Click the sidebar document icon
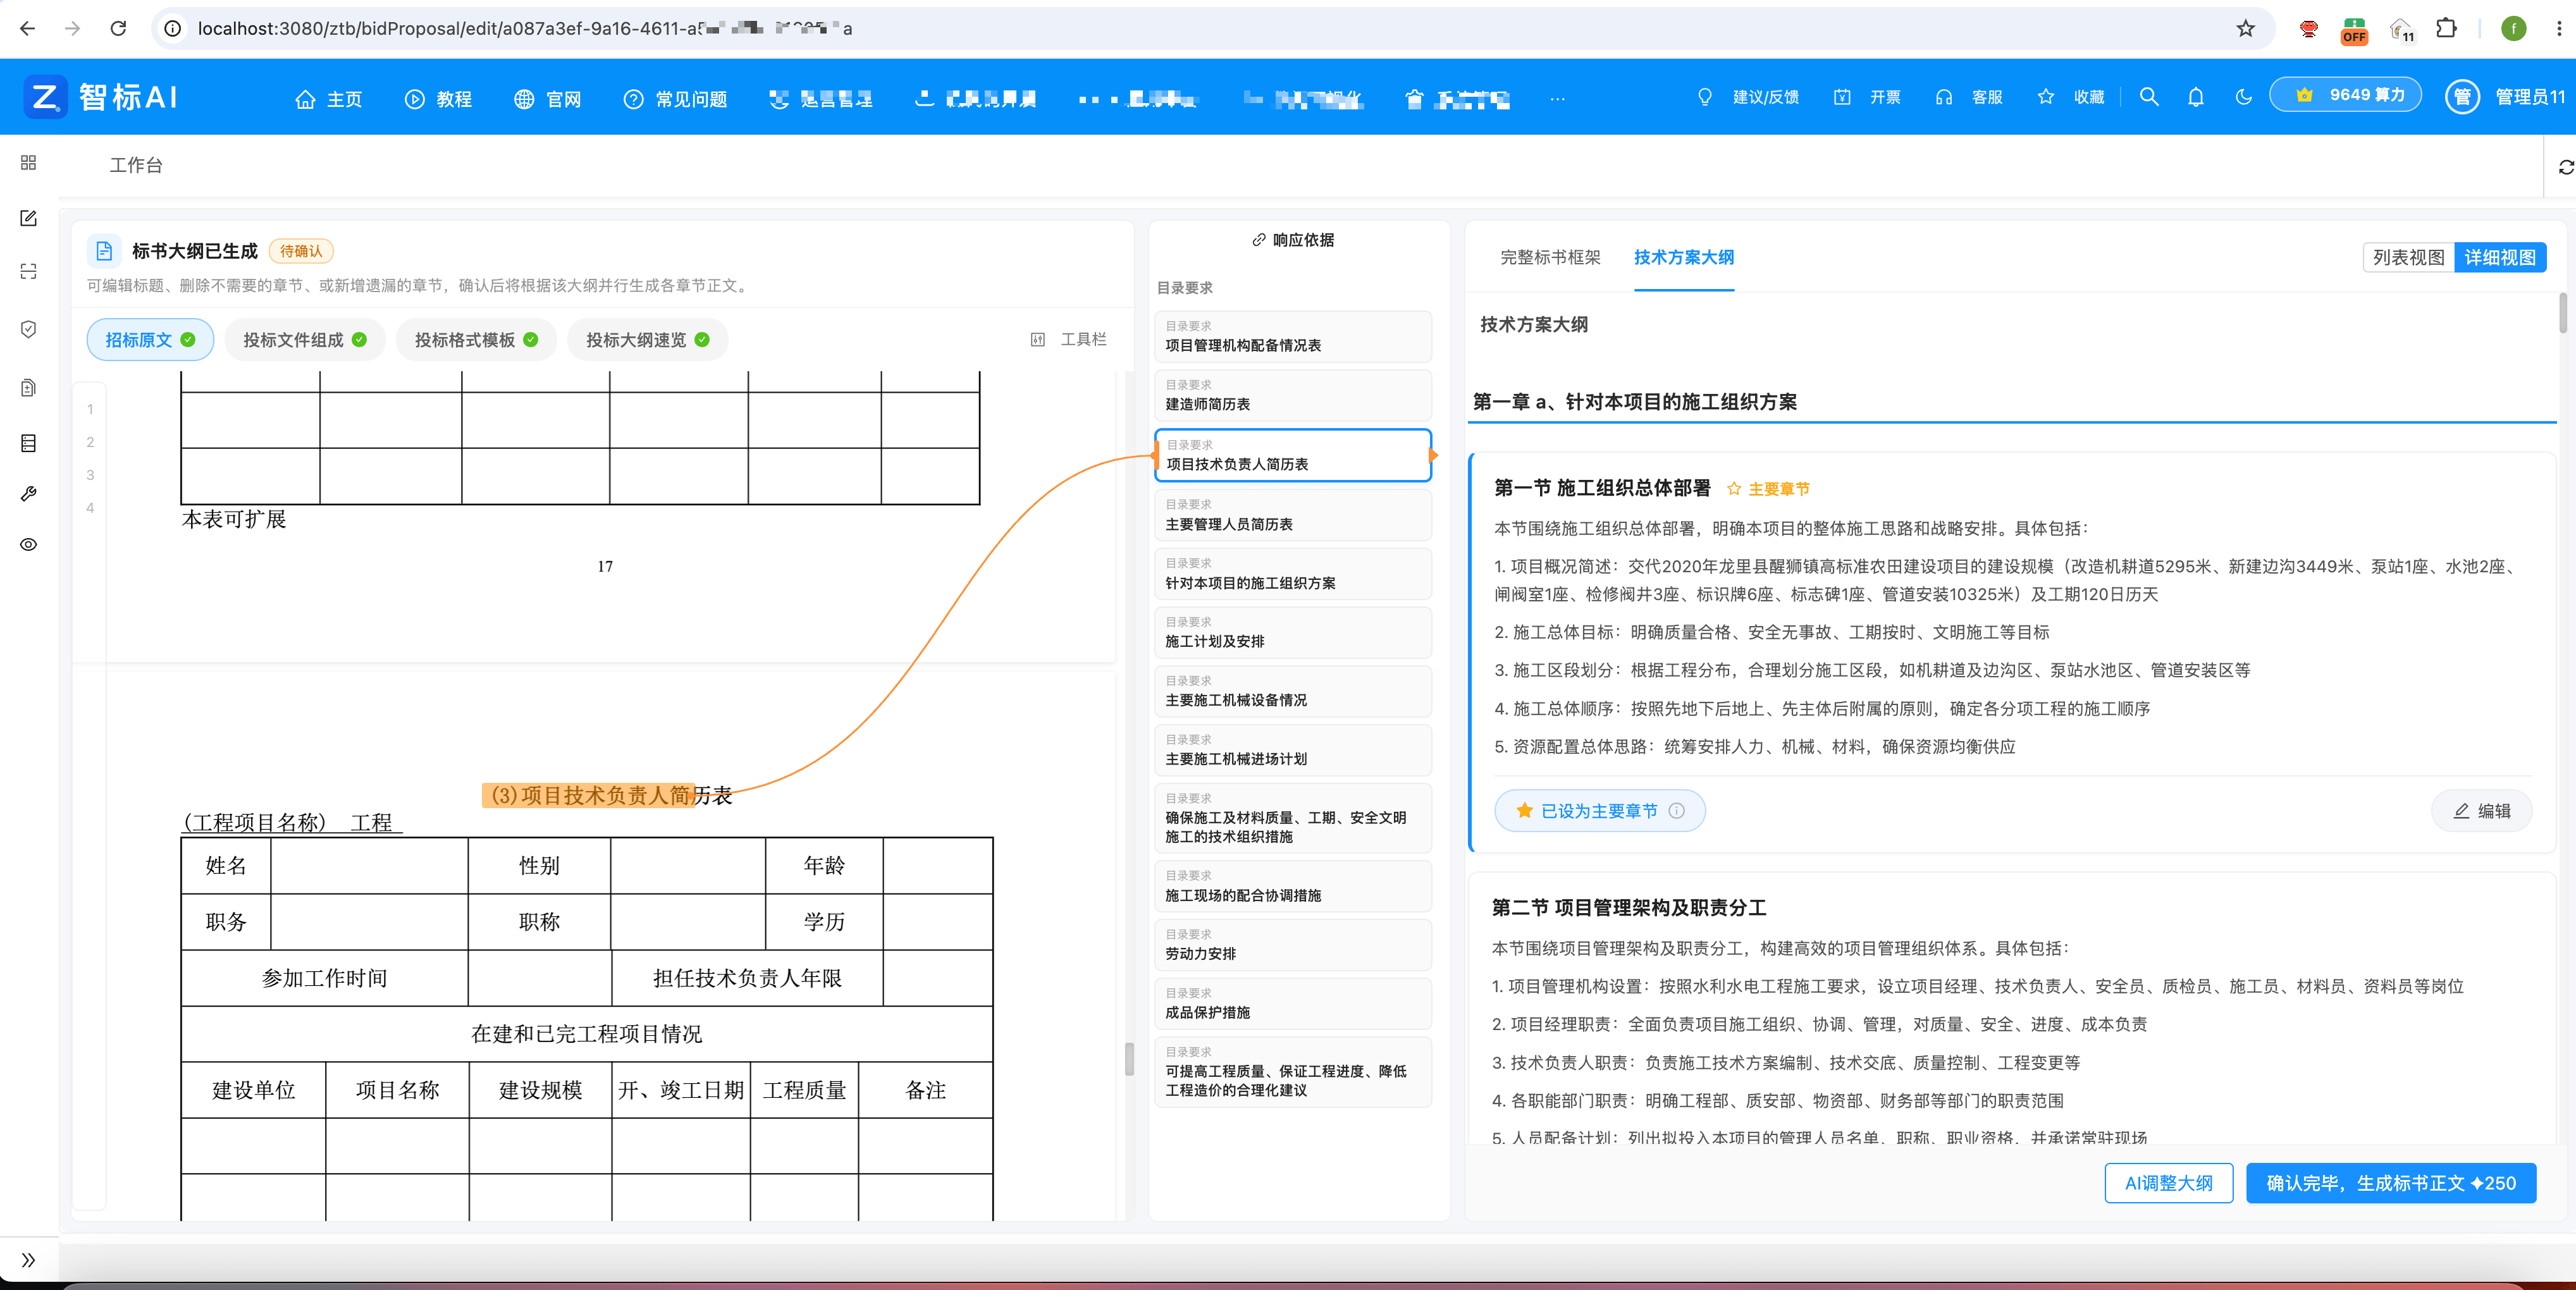 (x=28, y=387)
